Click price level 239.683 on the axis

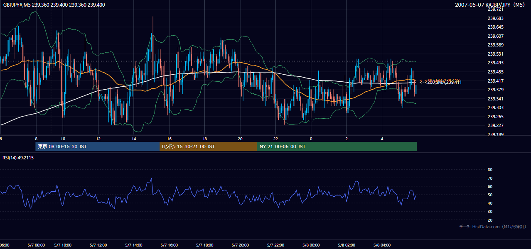(495, 18)
